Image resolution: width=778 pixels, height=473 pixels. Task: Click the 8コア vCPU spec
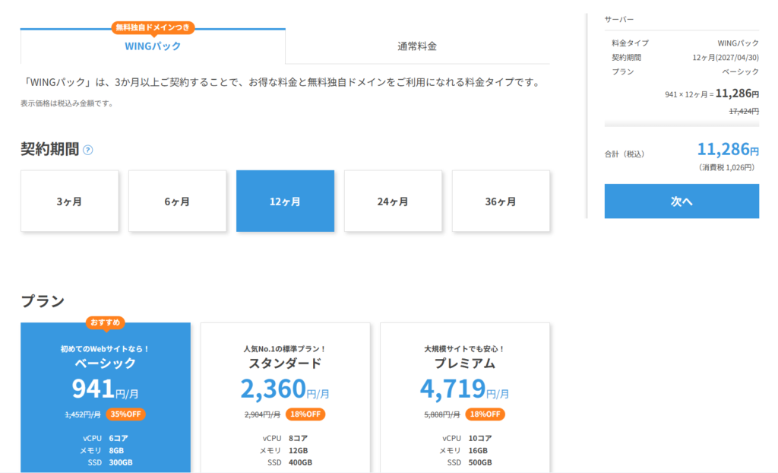pos(298,438)
